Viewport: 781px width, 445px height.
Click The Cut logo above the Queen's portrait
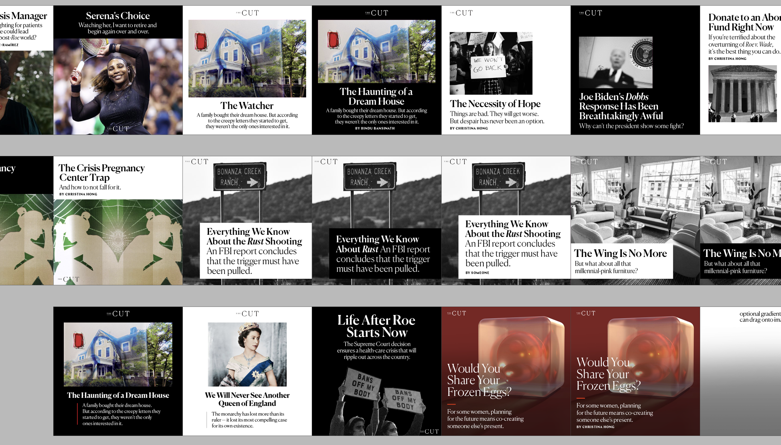[247, 313]
